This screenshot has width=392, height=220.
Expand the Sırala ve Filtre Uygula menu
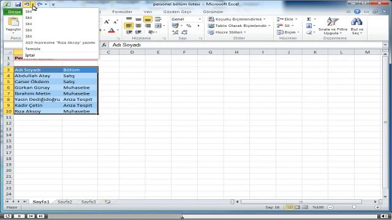click(333, 26)
